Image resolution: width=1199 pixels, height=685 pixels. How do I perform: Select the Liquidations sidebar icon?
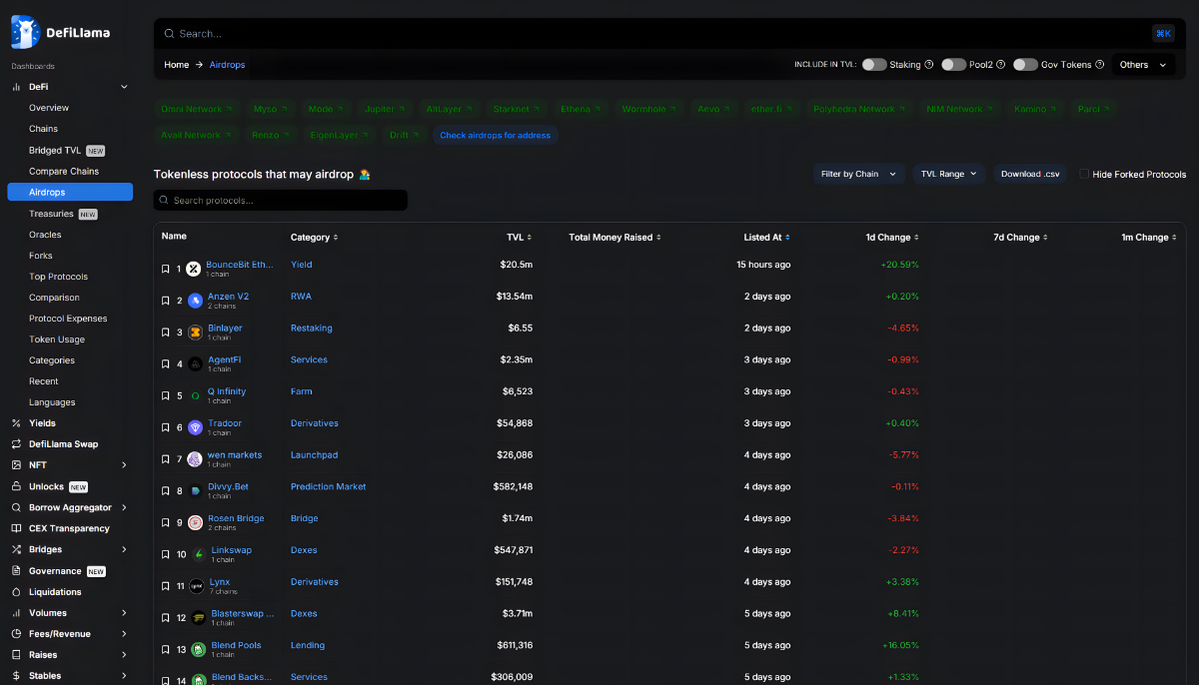coord(14,591)
